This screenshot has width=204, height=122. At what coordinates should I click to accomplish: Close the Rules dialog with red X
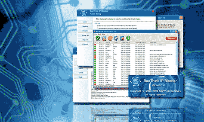point(153,11)
